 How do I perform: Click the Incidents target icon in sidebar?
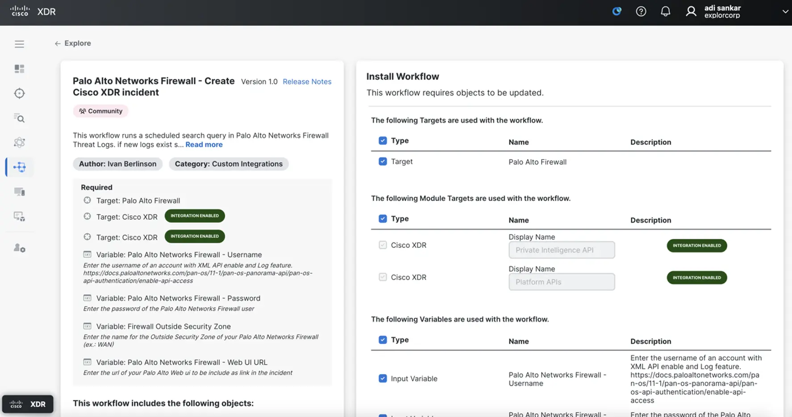point(19,93)
